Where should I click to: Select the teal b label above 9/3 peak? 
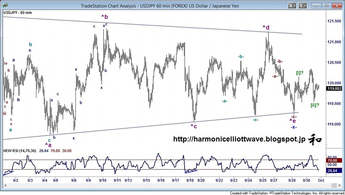pyautogui.click(x=30, y=45)
